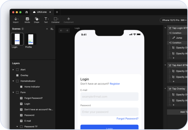The image size is (188, 130).
Task: Click the Register link
Action: coord(115,84)
